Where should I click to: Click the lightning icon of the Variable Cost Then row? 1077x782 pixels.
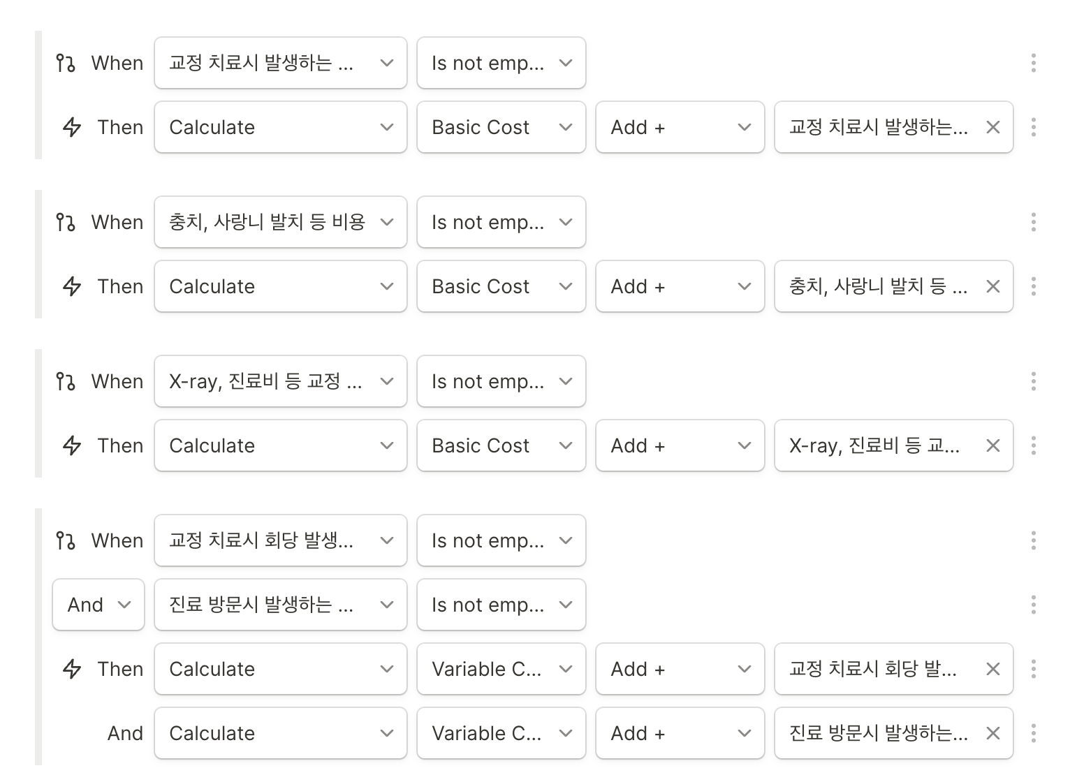[x=72, y=669]
